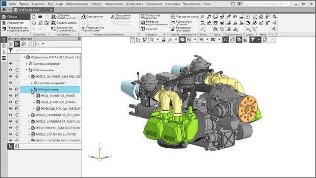The image size is (316, 178).
Task: Select the wireframe cube display mode
Action: coord(189,40)
